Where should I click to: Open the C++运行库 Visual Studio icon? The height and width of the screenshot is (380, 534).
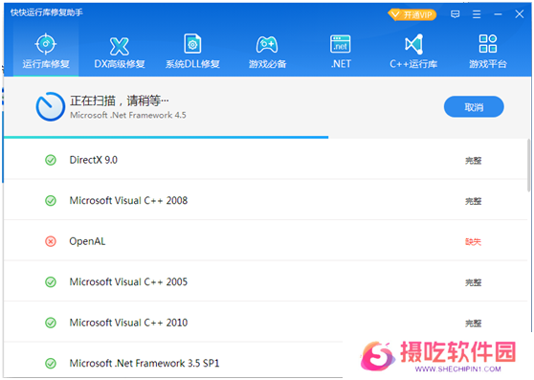click(x=413, y=44)
